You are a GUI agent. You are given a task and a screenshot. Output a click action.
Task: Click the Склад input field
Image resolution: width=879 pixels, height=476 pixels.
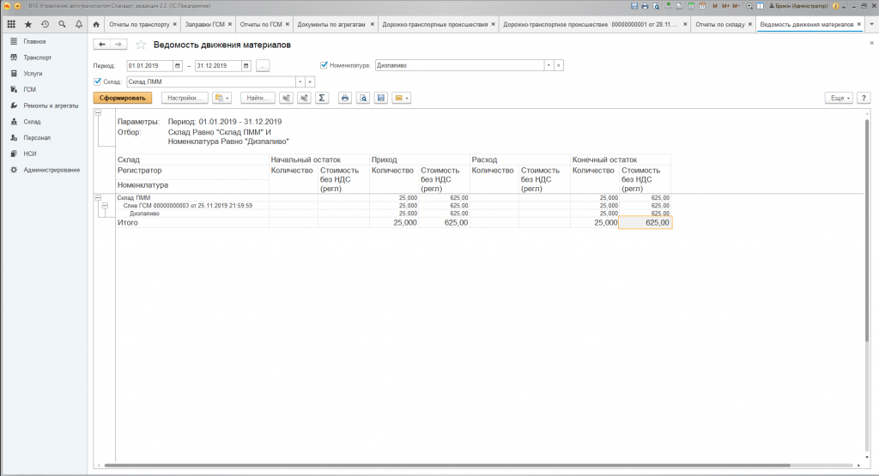tap(211, 81)
